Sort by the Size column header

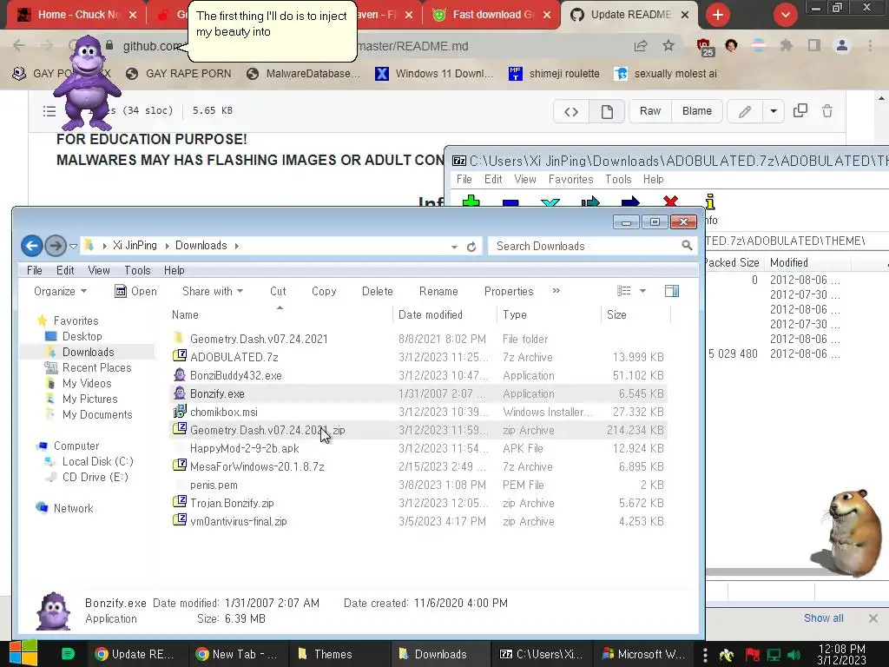[635, 314]
